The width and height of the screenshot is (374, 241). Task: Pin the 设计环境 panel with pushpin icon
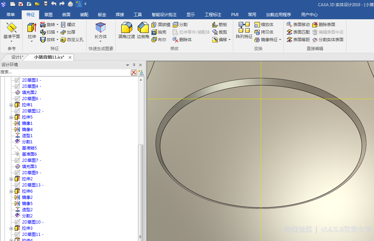click(134, 65)
